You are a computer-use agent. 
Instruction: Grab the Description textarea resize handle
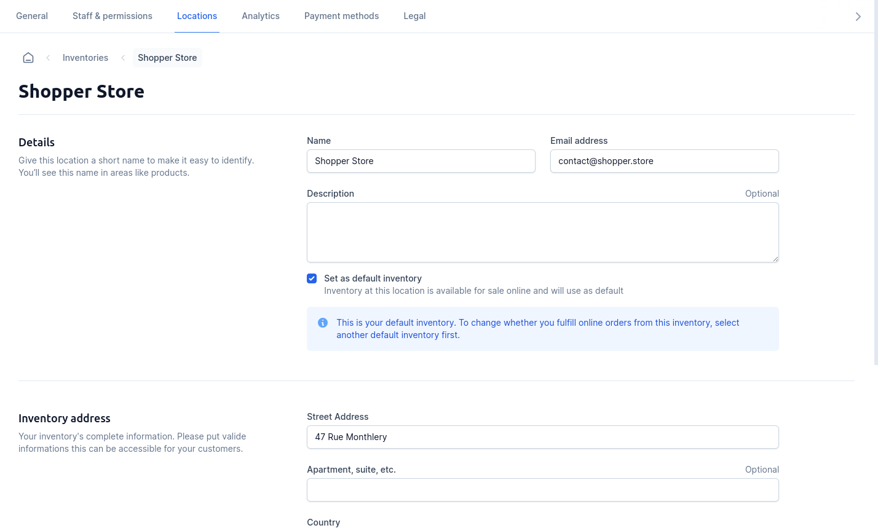pos(775,259)
